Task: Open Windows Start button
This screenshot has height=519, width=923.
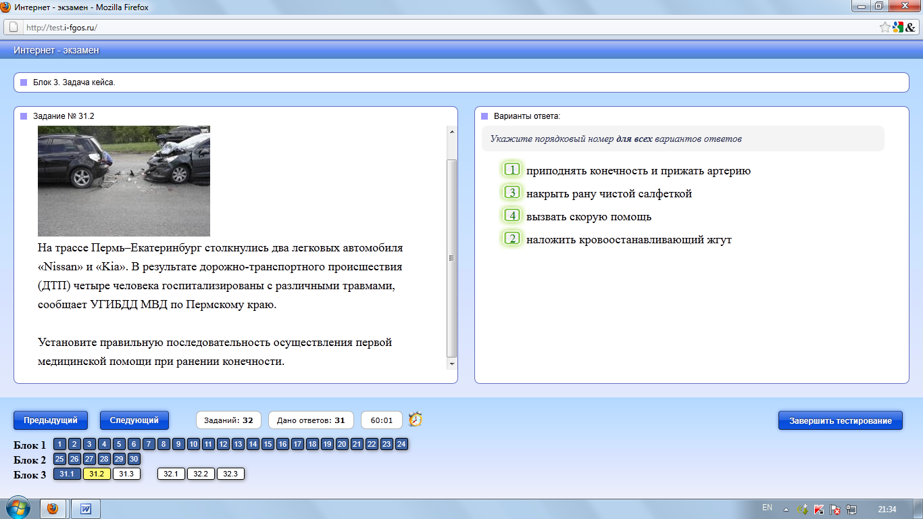Action: [x=18, y=508]
